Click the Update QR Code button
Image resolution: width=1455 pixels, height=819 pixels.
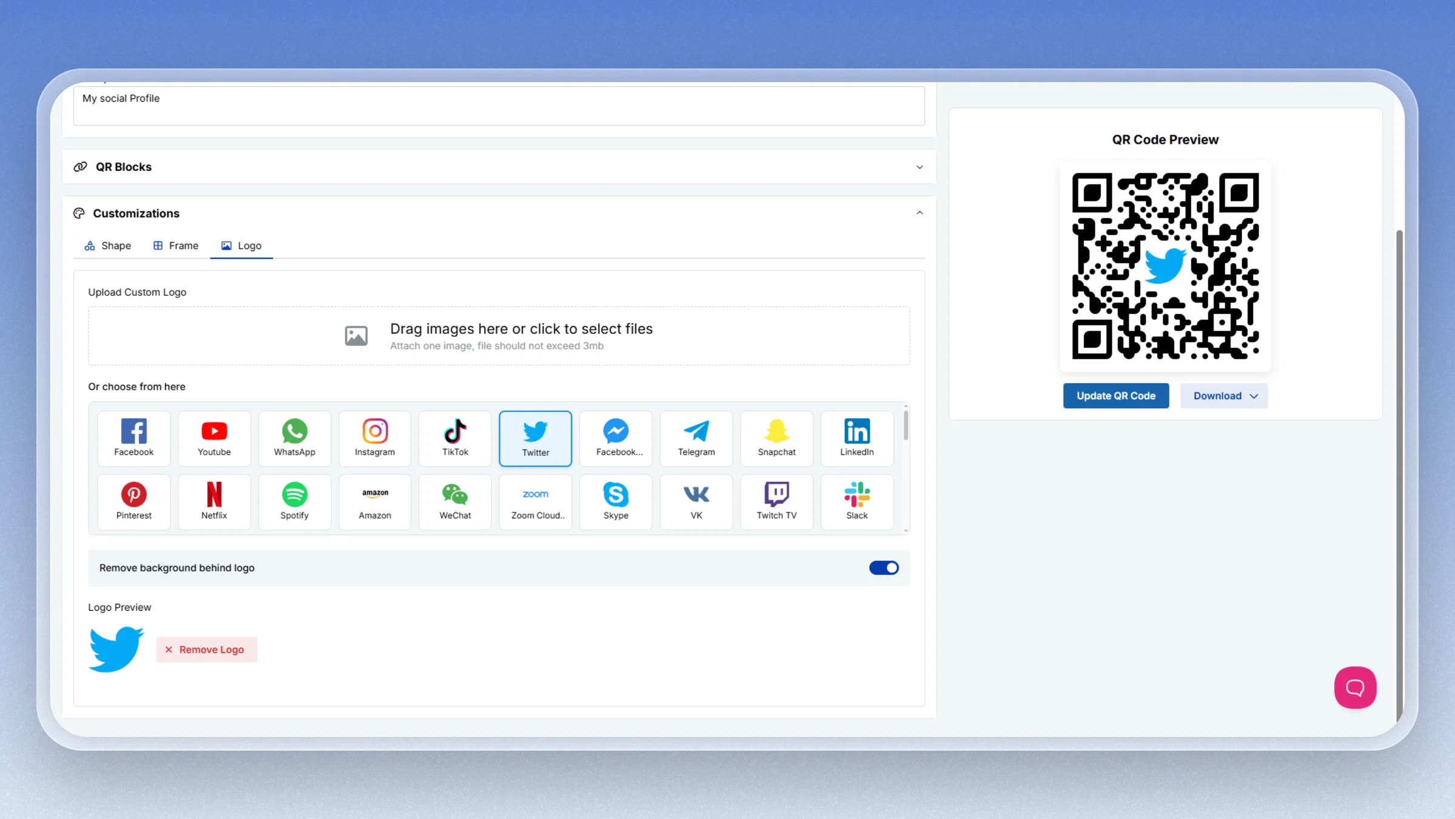point(1116,396)
